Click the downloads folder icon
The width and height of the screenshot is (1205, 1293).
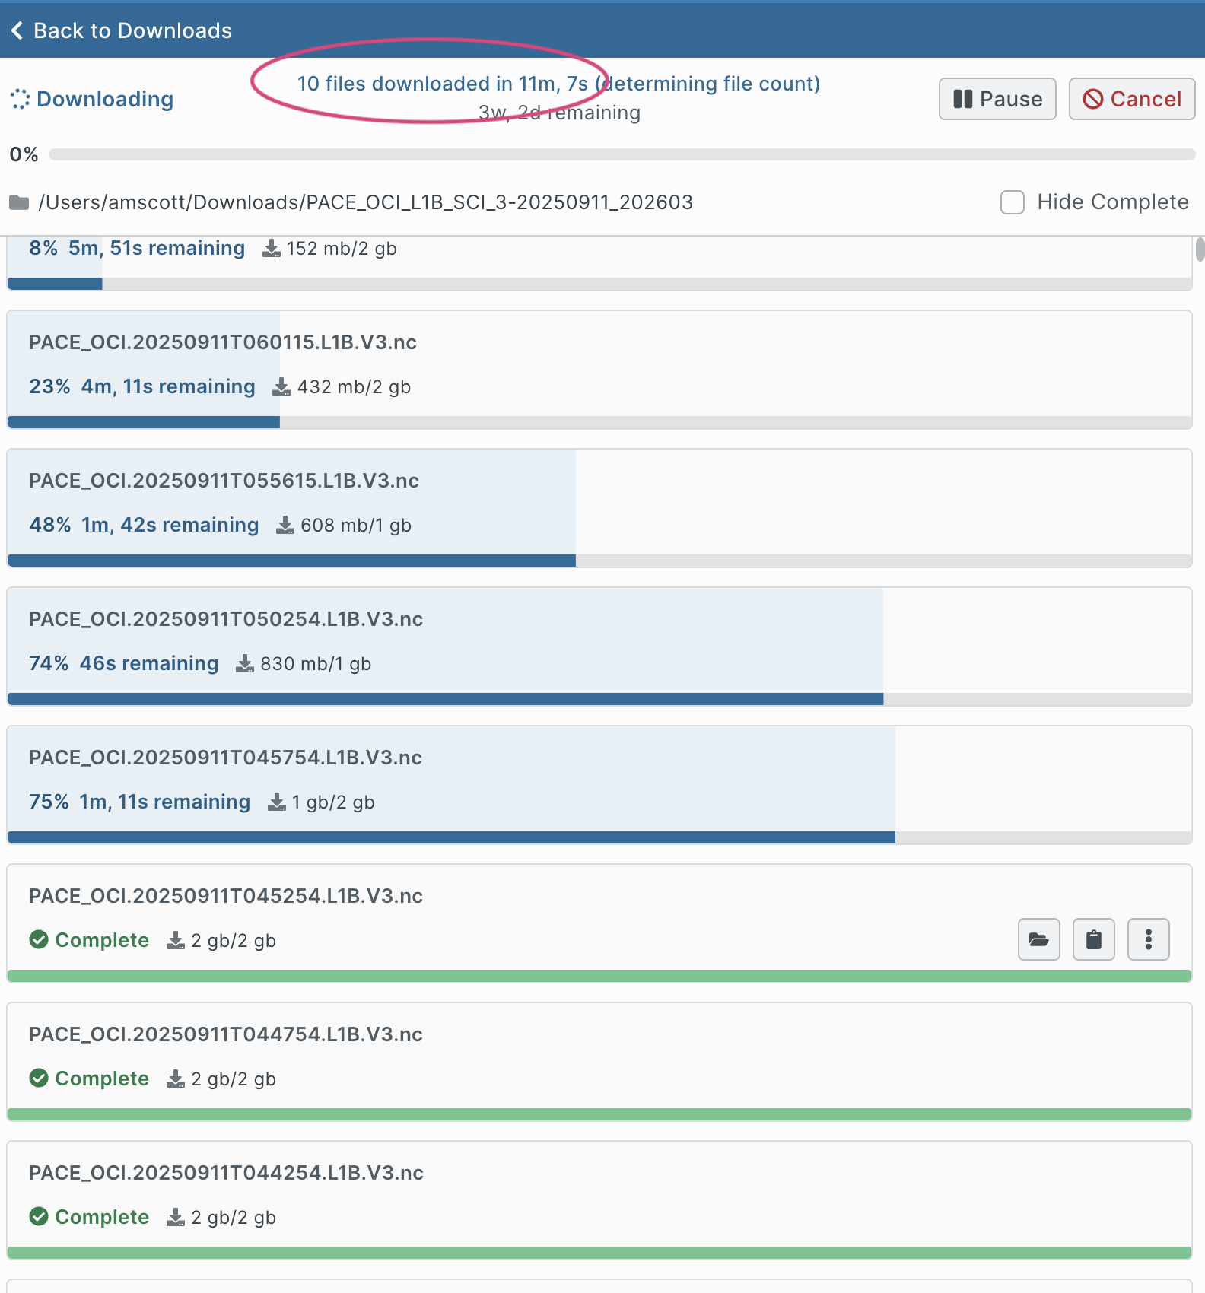(19, 202)
